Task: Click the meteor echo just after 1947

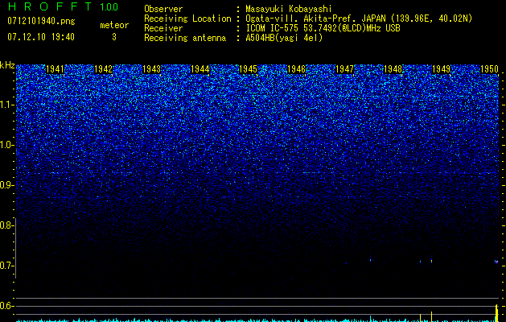Action: pyautogui.click(x=371, y=260)
